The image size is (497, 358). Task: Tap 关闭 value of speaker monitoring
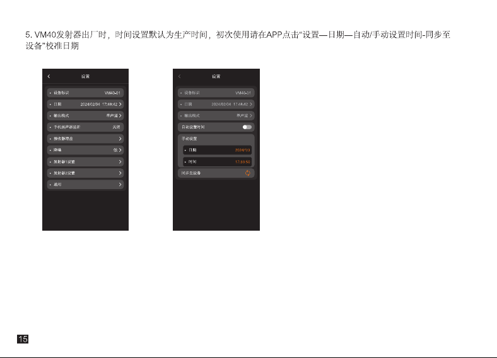[116, 127]
